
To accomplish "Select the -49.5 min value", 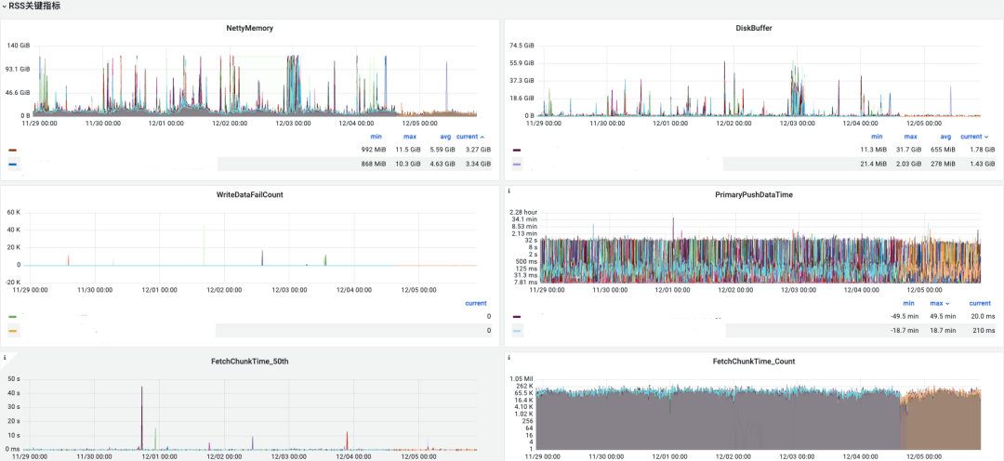I will click(x=905, y=316).
